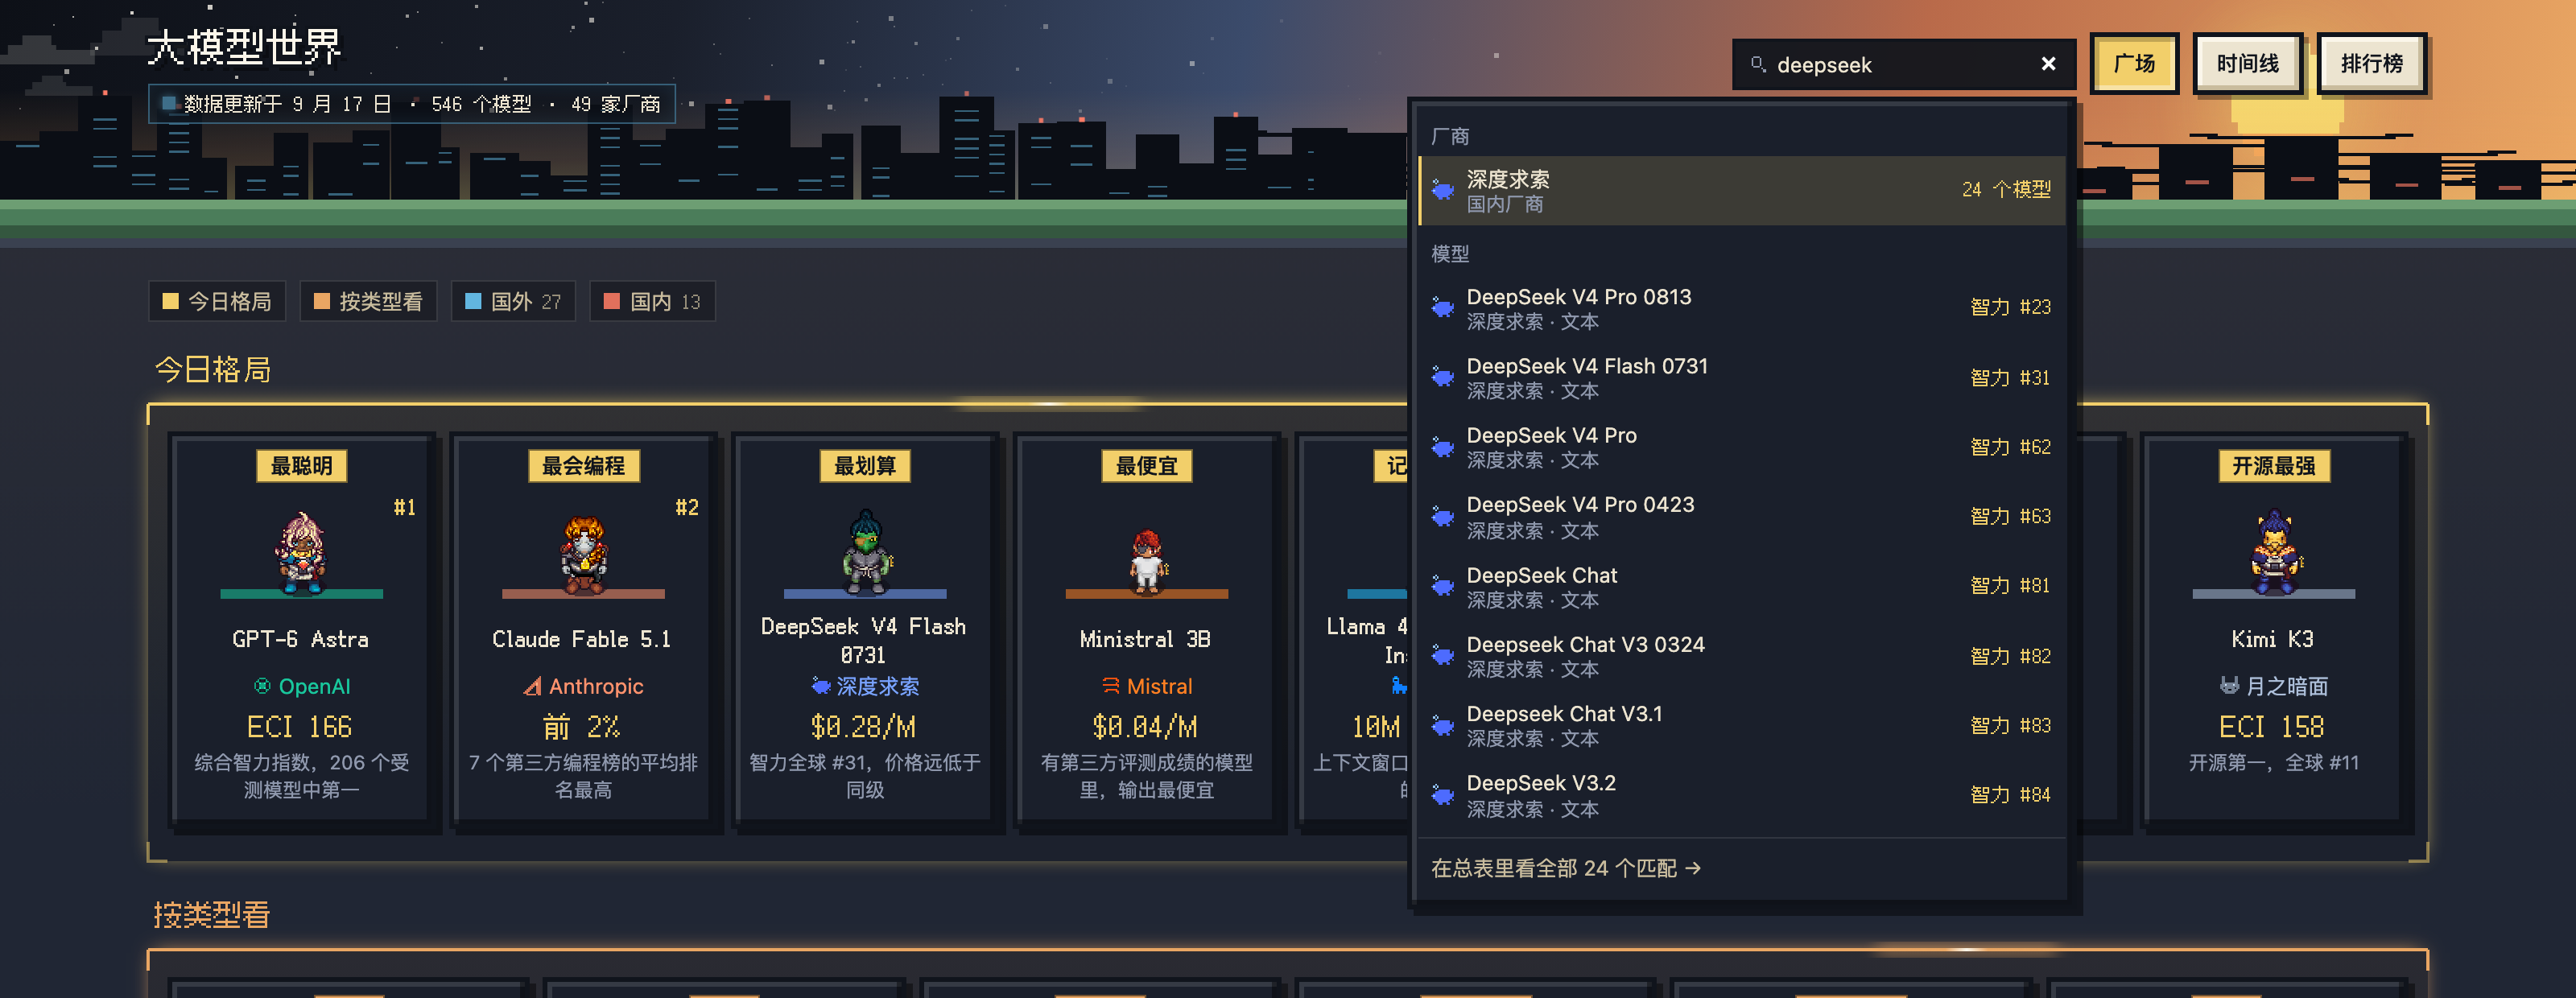Click the $0.04/M price text
Viewport: 2576px width, 998px height.
[1145, 727]
